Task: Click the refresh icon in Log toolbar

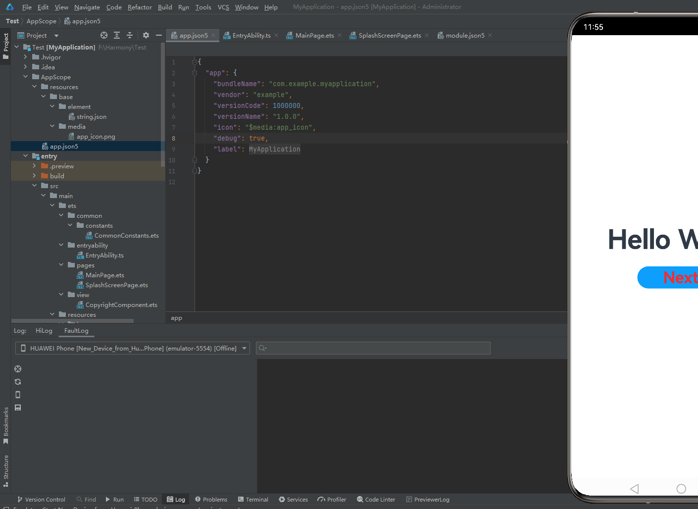Action: tap(18, 382)
